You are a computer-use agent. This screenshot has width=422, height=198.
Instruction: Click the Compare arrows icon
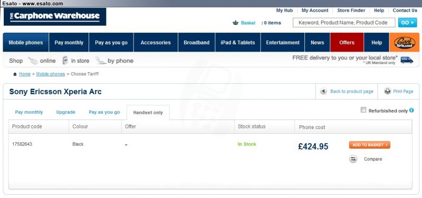[353, 159]
